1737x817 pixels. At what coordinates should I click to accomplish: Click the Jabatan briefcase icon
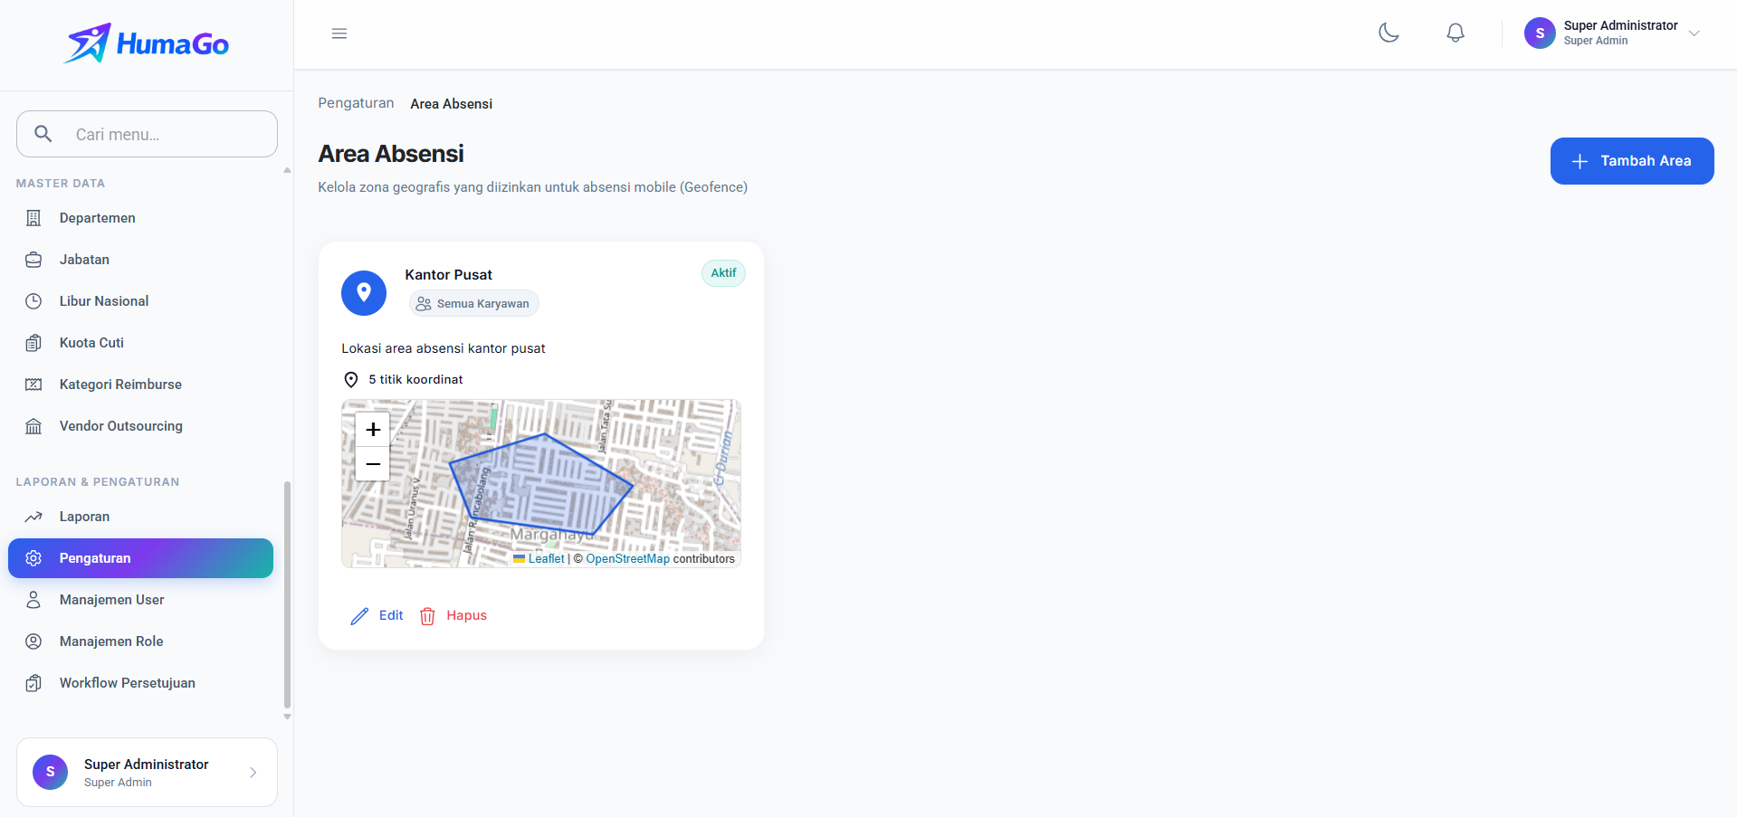[33, 260]
